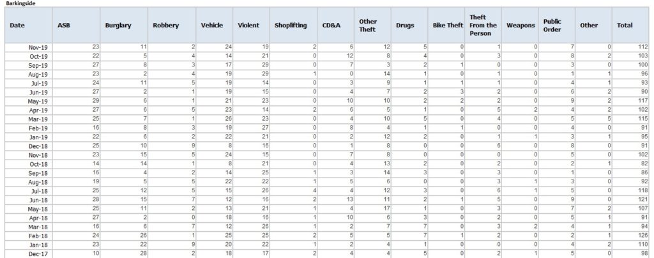This screenshot has width=654, height=258.
Task: Click the Total column header
Action: (625, 26)
